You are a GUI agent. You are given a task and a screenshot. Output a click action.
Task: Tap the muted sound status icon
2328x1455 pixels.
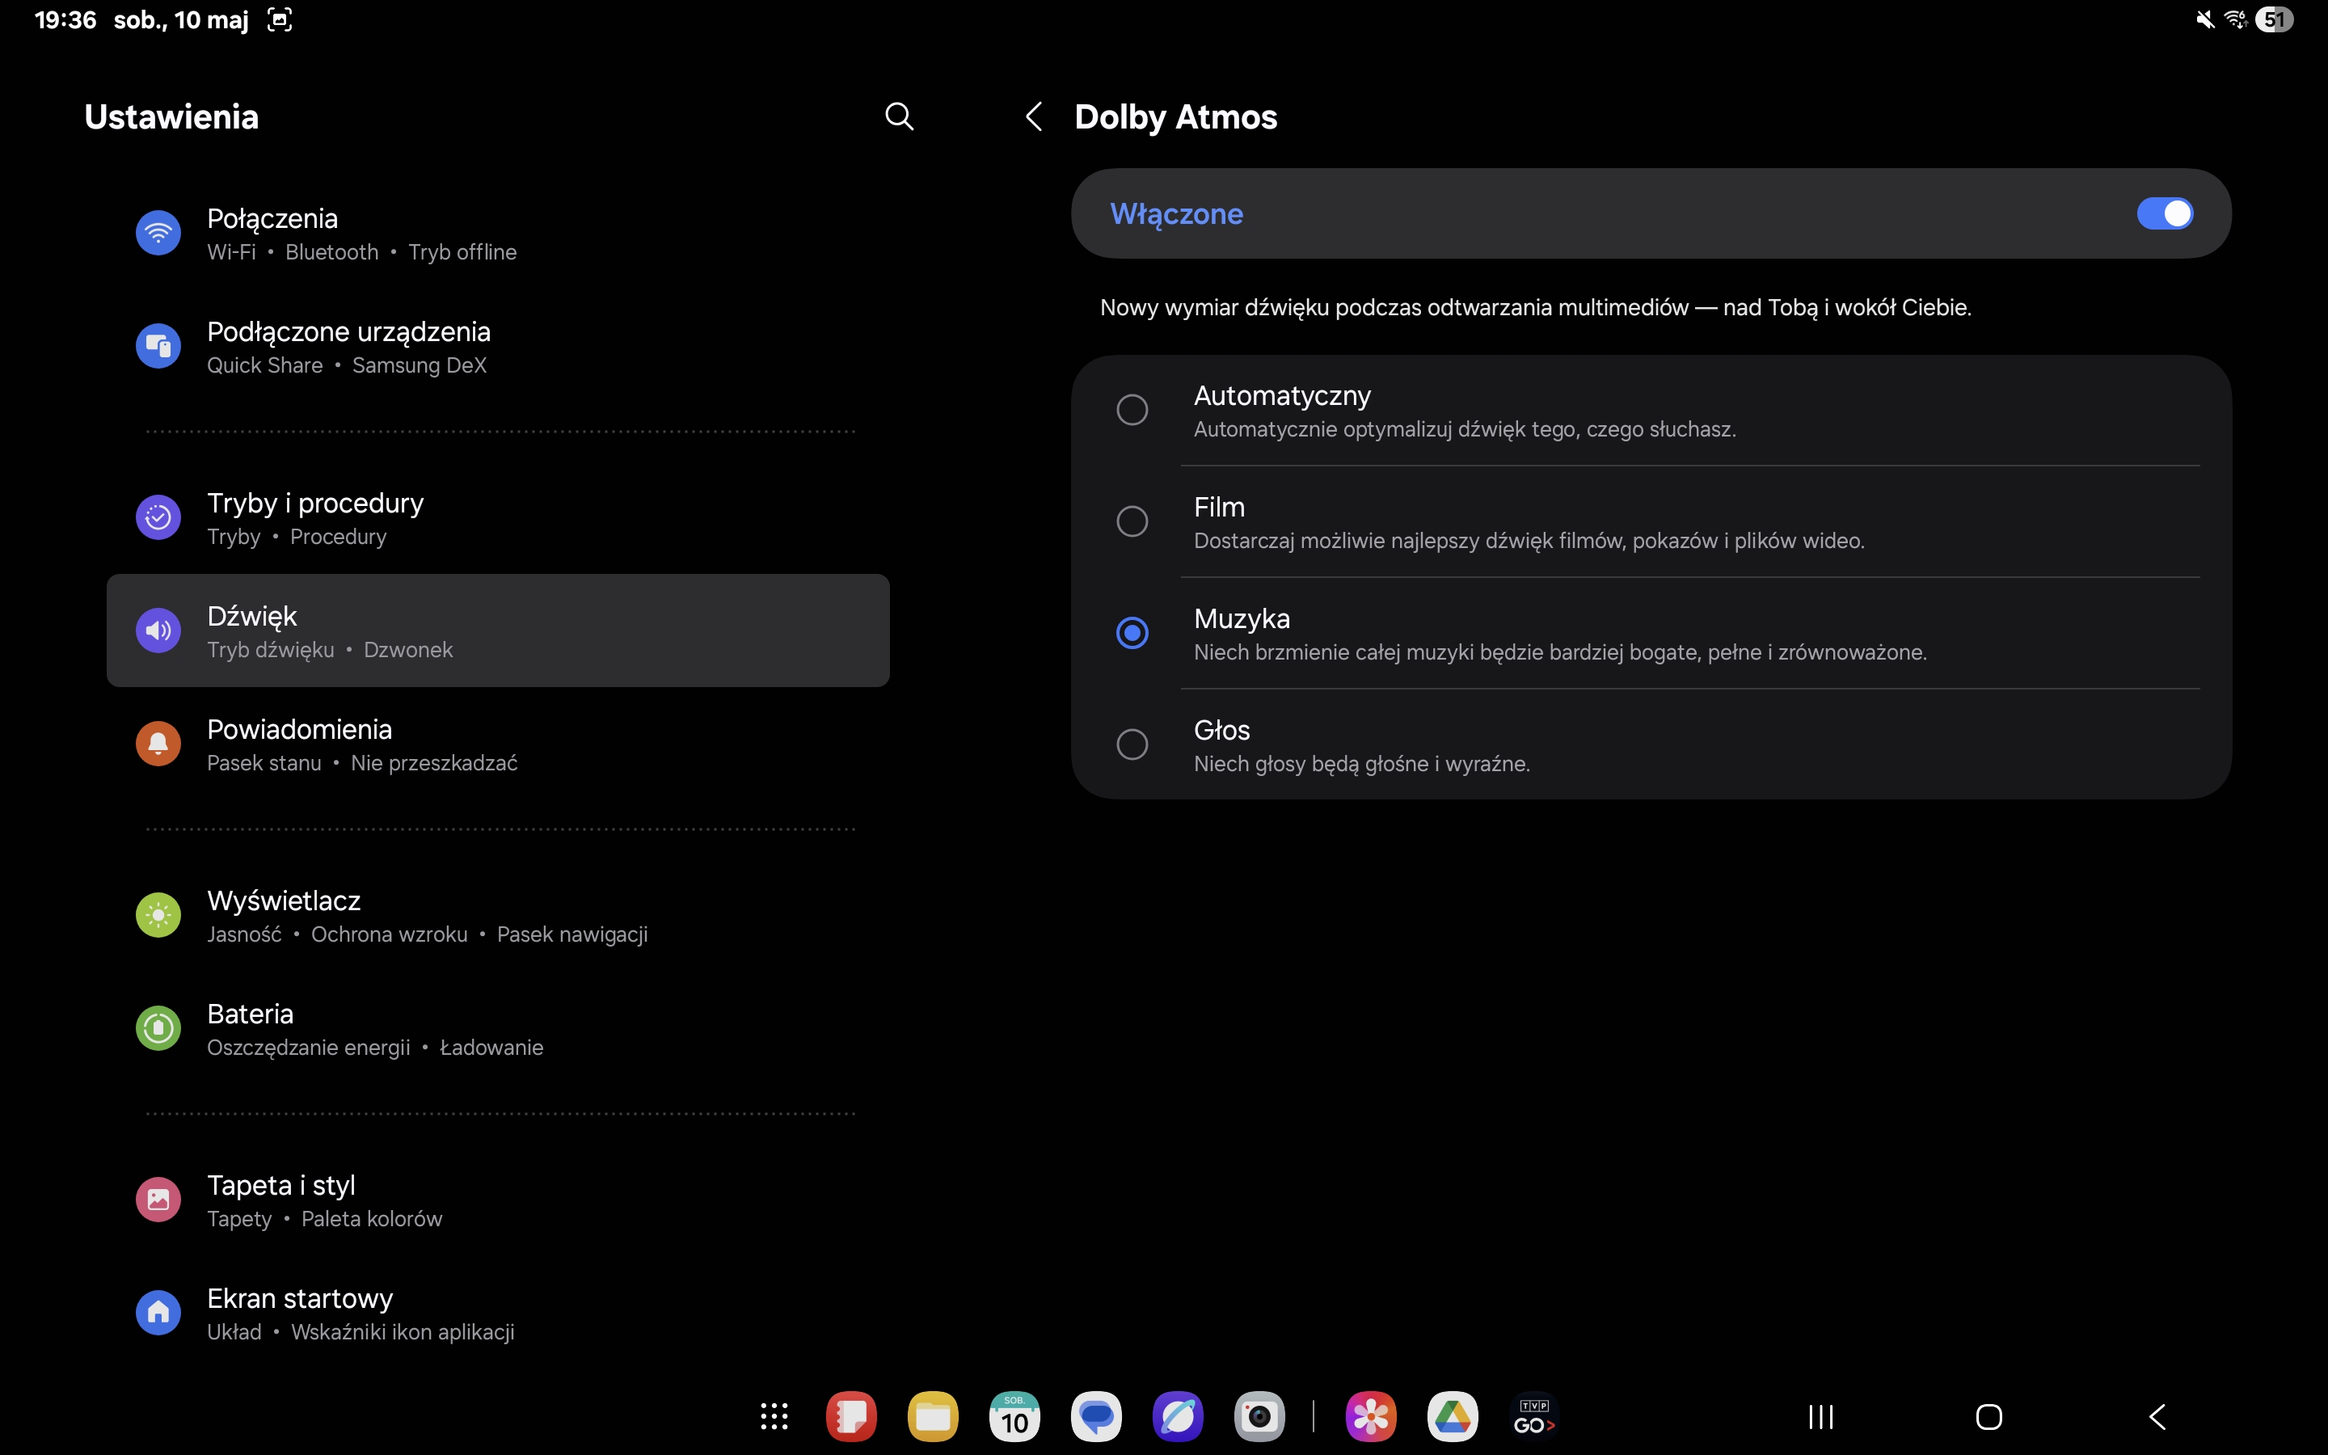(2205, 19)
